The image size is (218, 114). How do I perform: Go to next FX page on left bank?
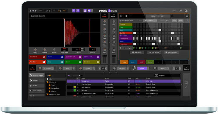(x=106, y=68)
